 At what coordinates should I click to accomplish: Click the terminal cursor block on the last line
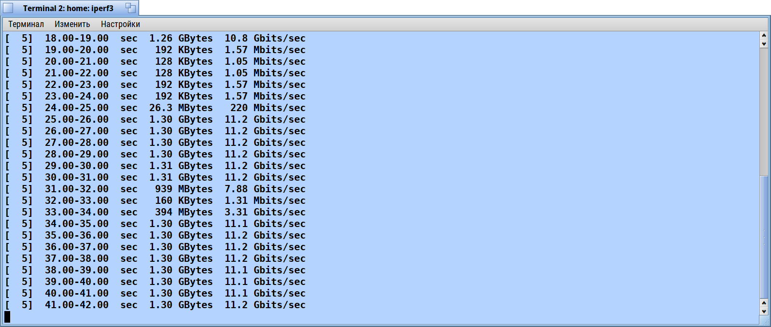7,317
